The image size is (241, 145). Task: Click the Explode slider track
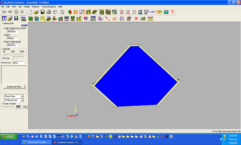pyautogui.click(x=14, y=54)
